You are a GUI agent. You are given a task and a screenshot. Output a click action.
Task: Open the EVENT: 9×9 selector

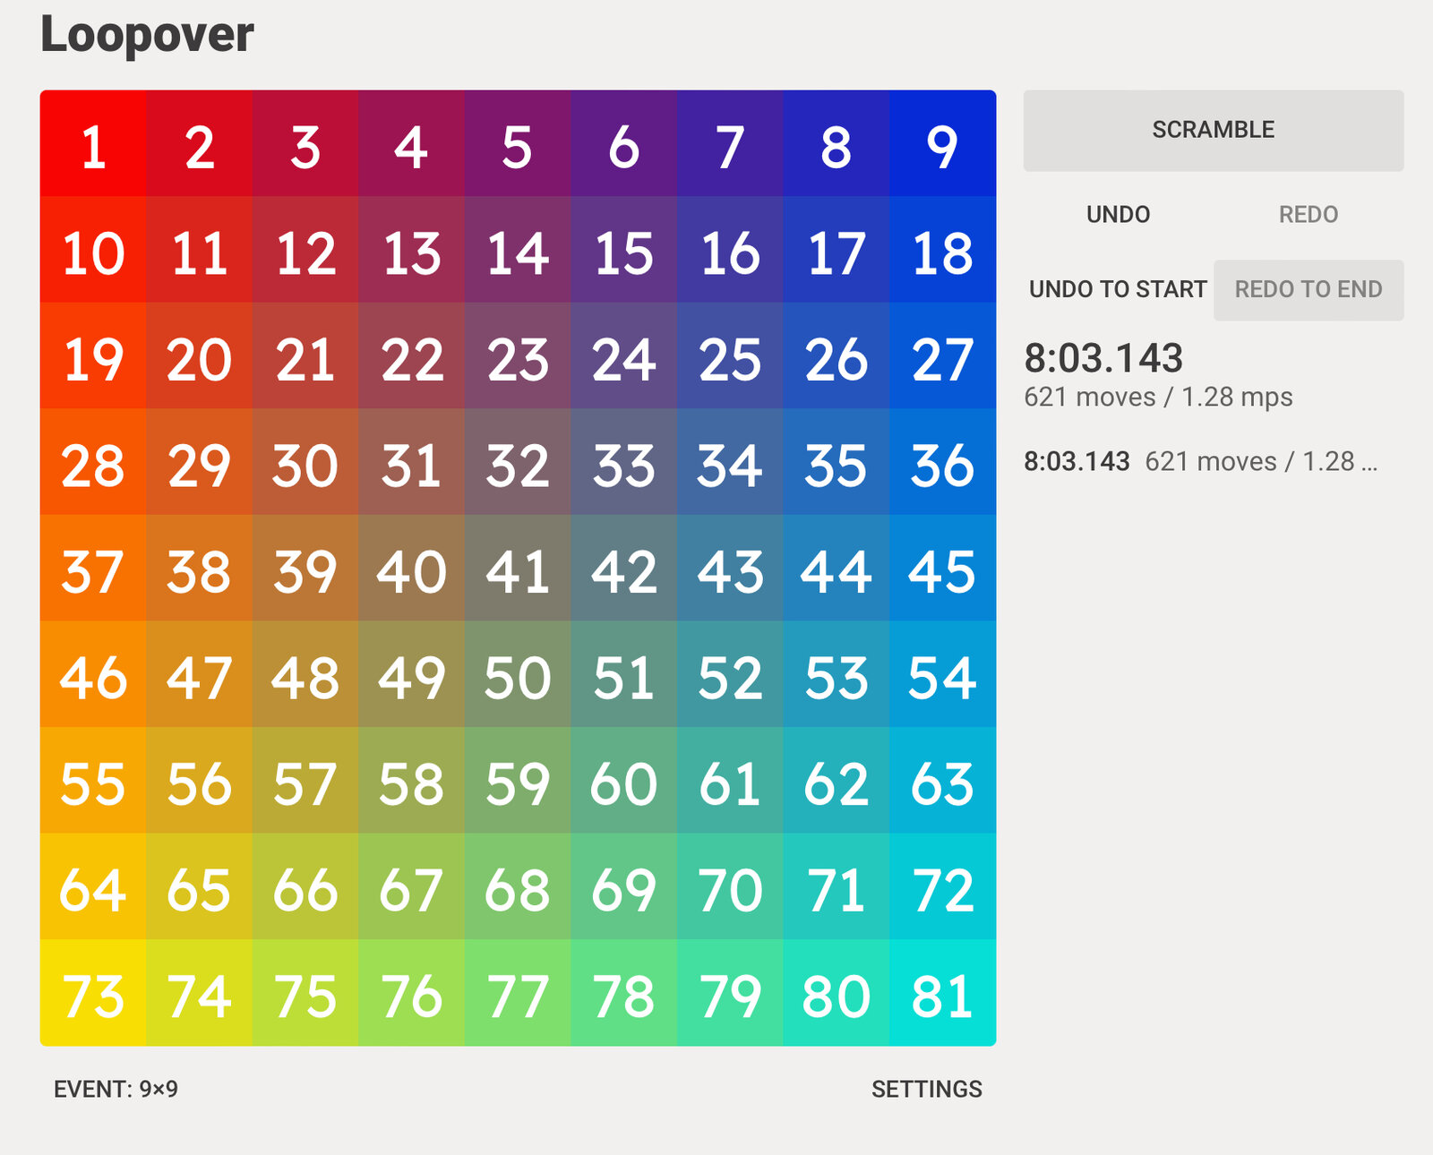(x=116, y=1089)
